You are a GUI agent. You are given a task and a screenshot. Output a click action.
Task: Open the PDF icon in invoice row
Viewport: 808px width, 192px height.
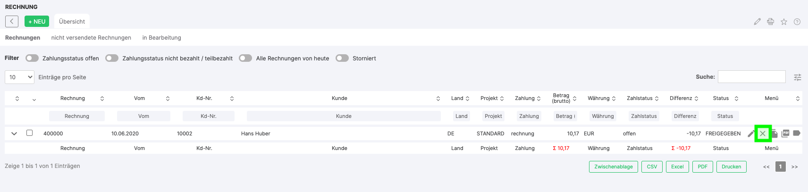785,134
